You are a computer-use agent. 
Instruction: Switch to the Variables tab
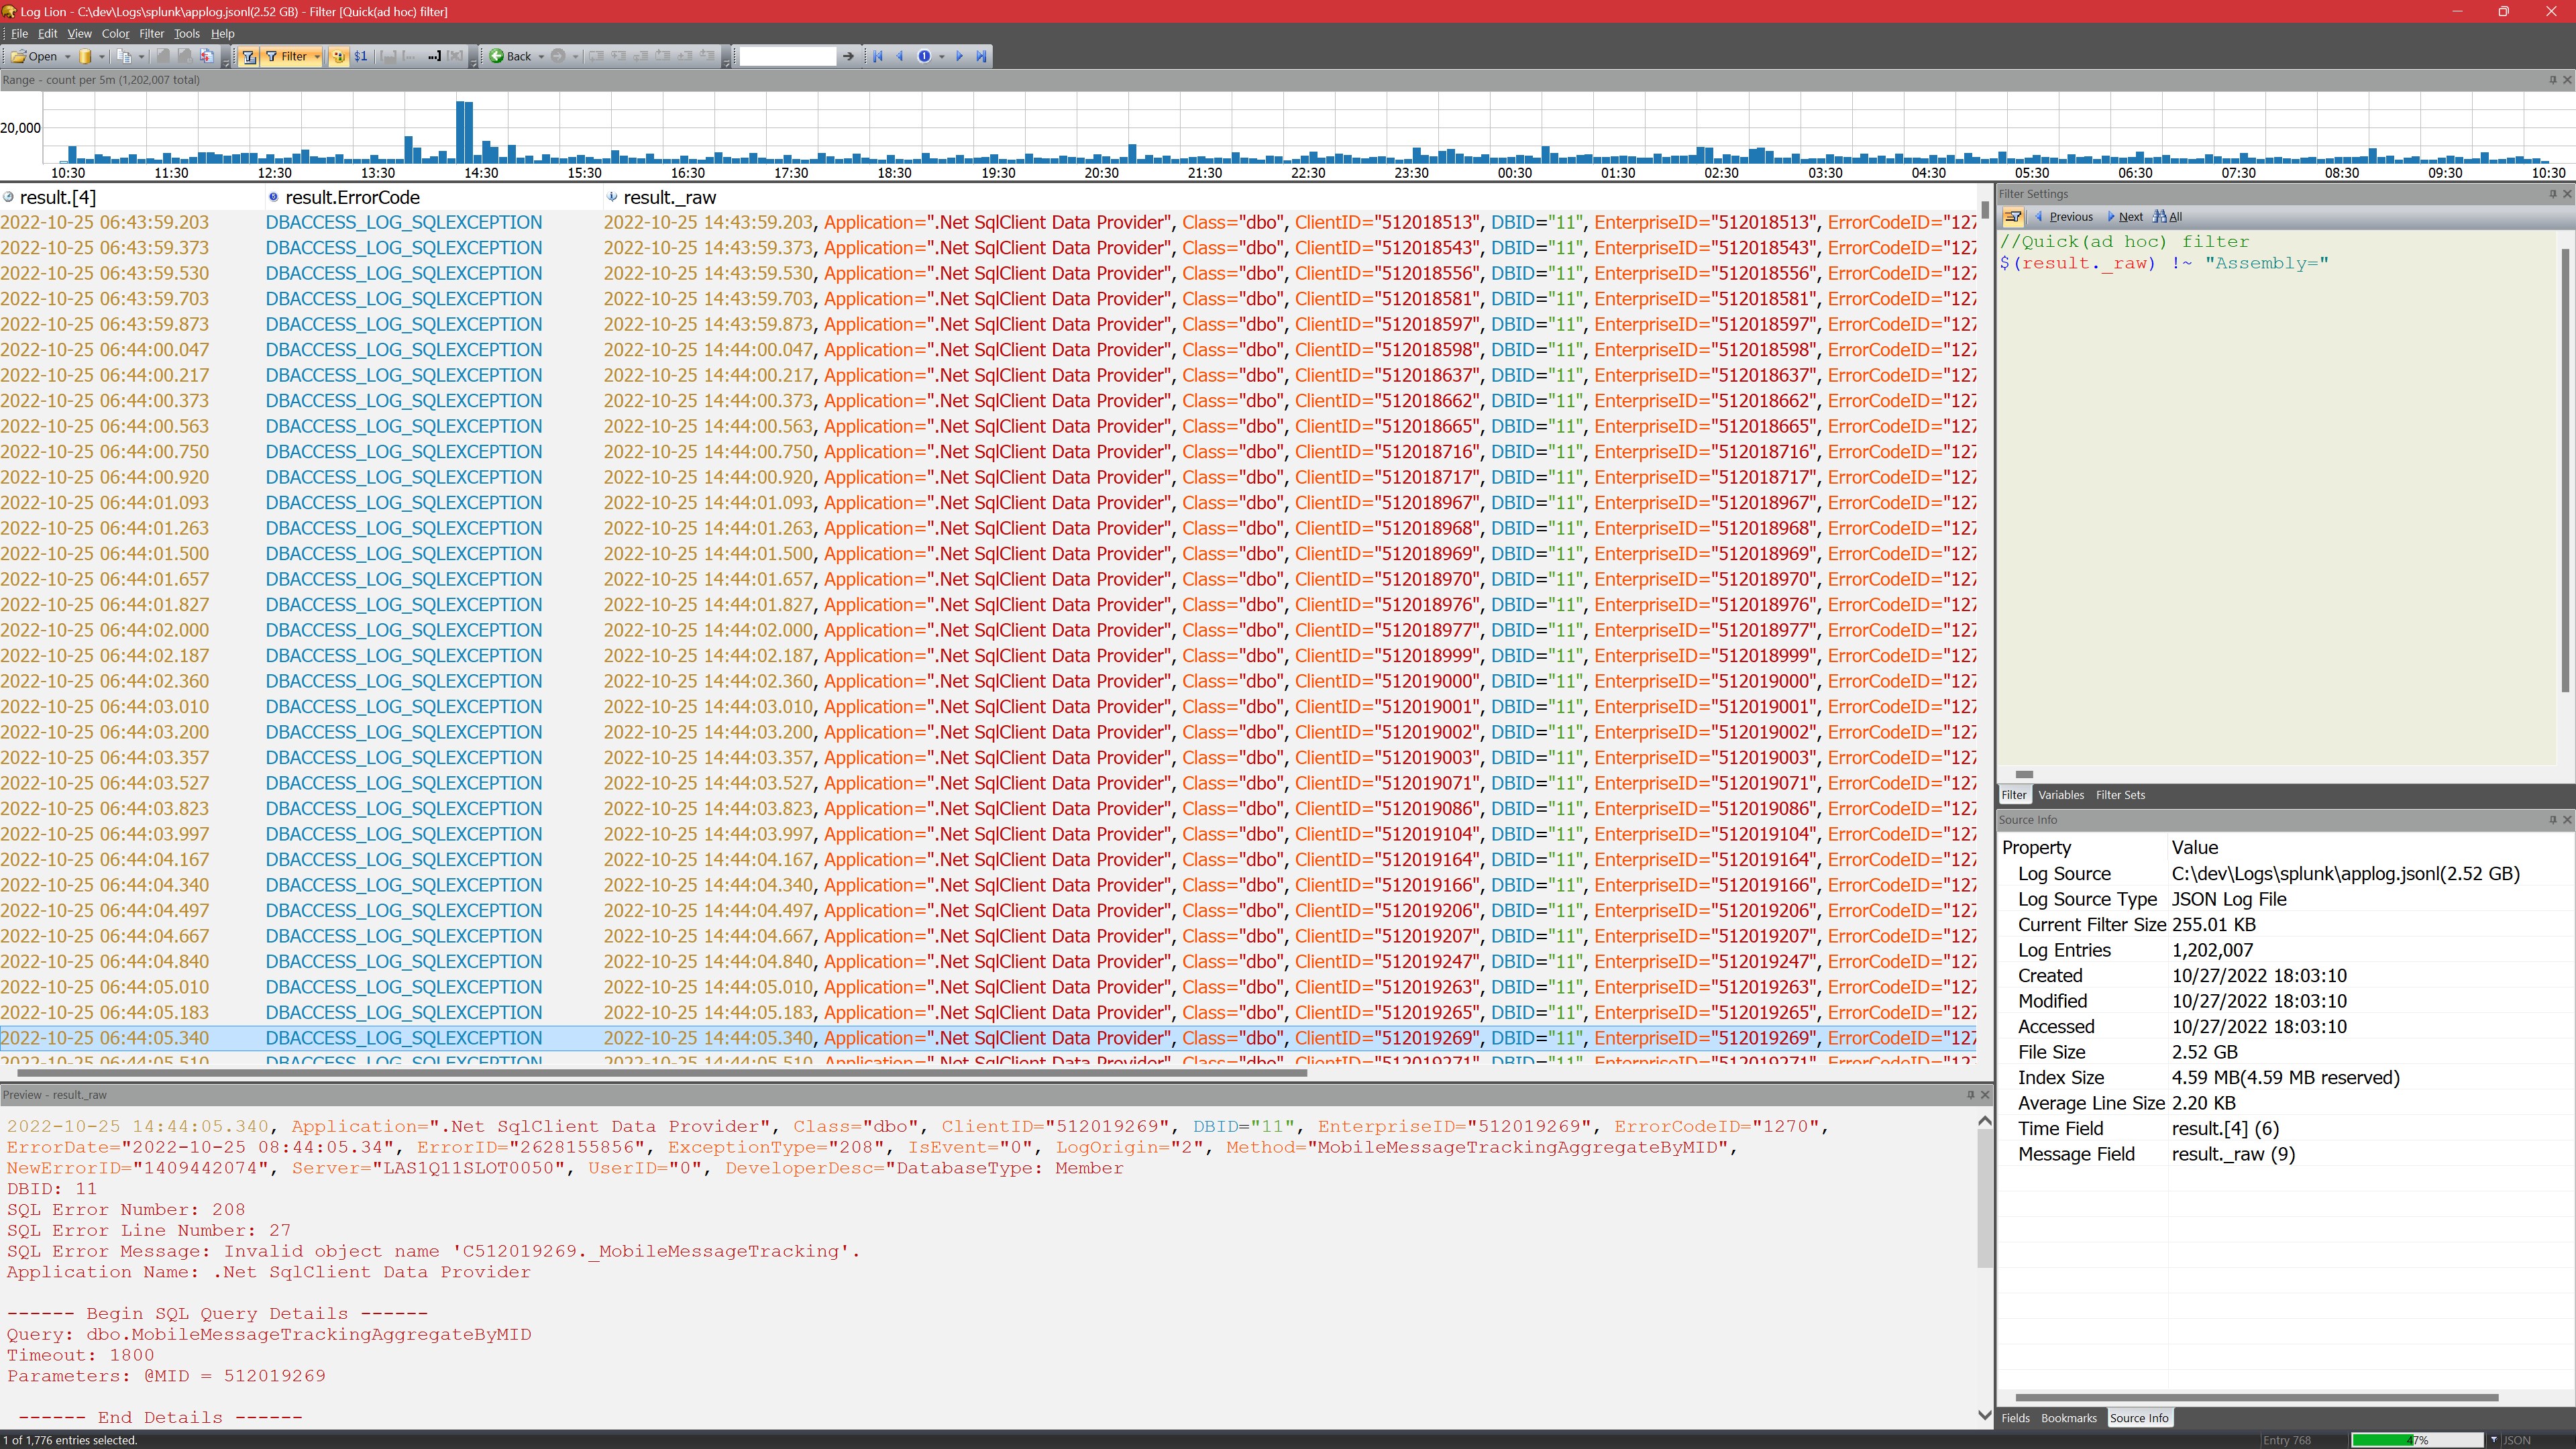click(2061, 795)
